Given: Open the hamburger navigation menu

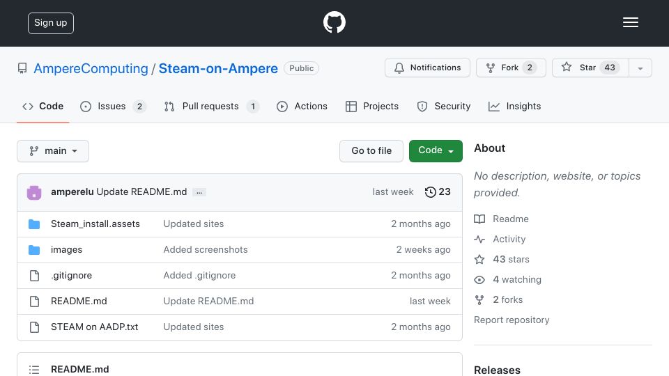Looking at the screenshot, I should tap(630, 22).
